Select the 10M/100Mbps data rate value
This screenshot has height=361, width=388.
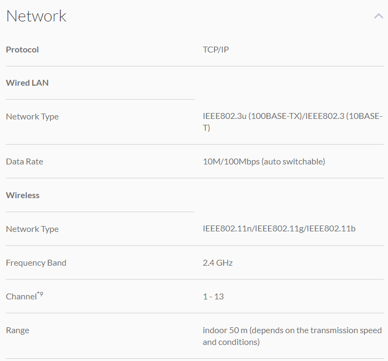coord(231,161)
